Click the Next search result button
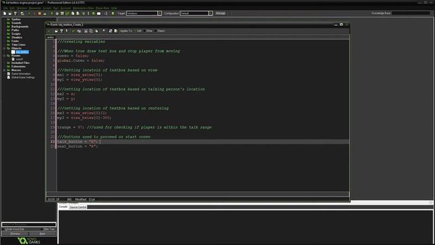The width and height of the screenshot is (435, 245). tap(42, 234)
